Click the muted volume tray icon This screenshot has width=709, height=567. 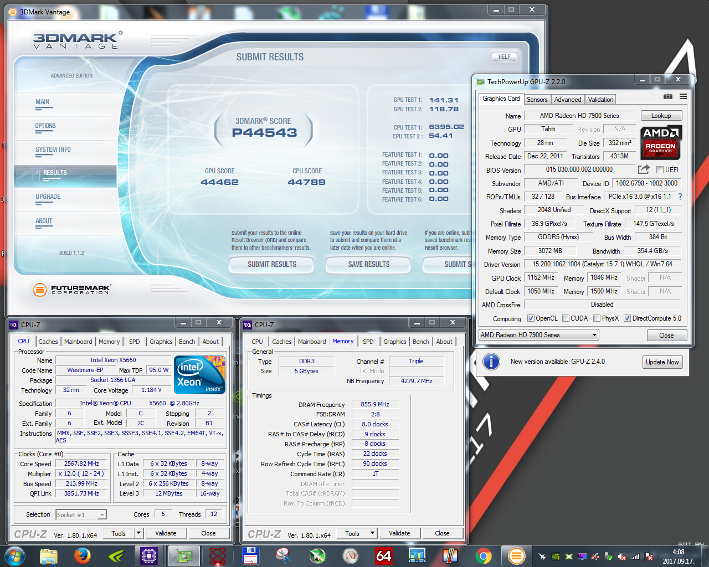click(x=621, y=556)
